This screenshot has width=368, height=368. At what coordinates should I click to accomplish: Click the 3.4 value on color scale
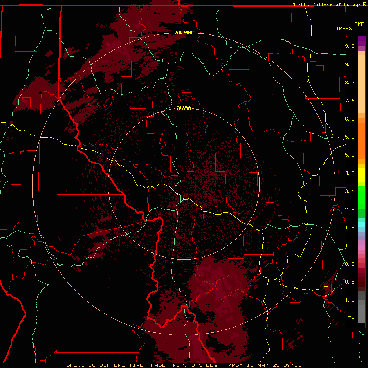click(350, 191)
